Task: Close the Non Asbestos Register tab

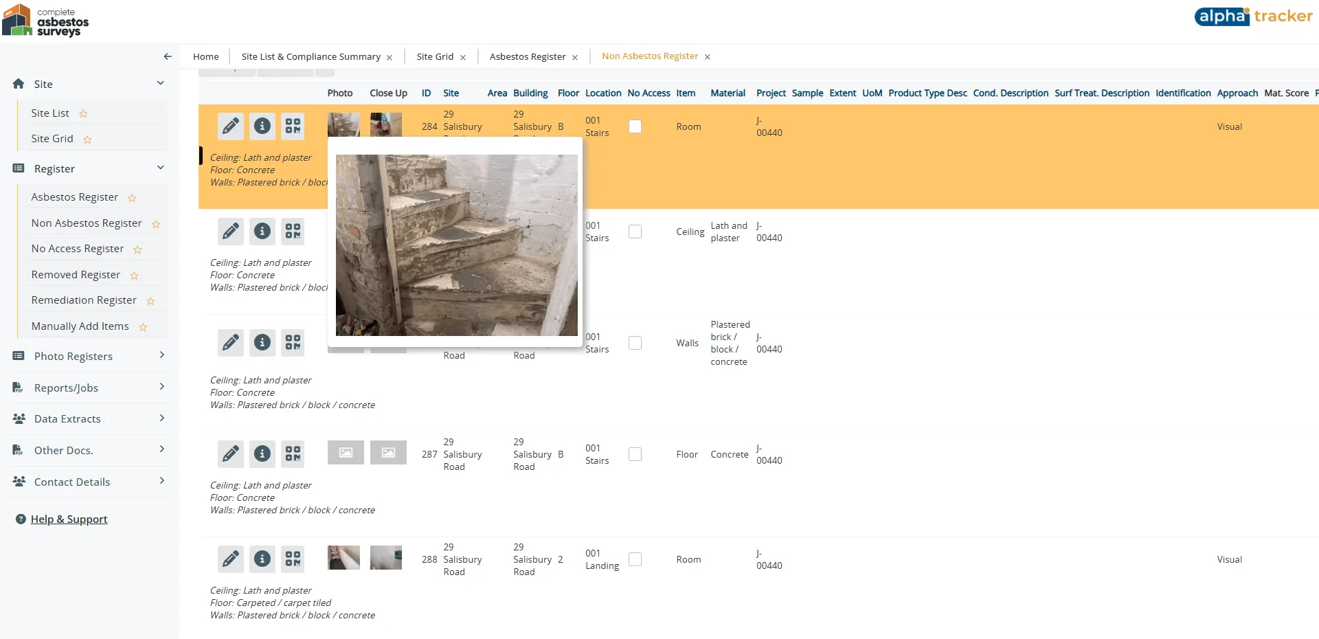Action: coord(708,57)
